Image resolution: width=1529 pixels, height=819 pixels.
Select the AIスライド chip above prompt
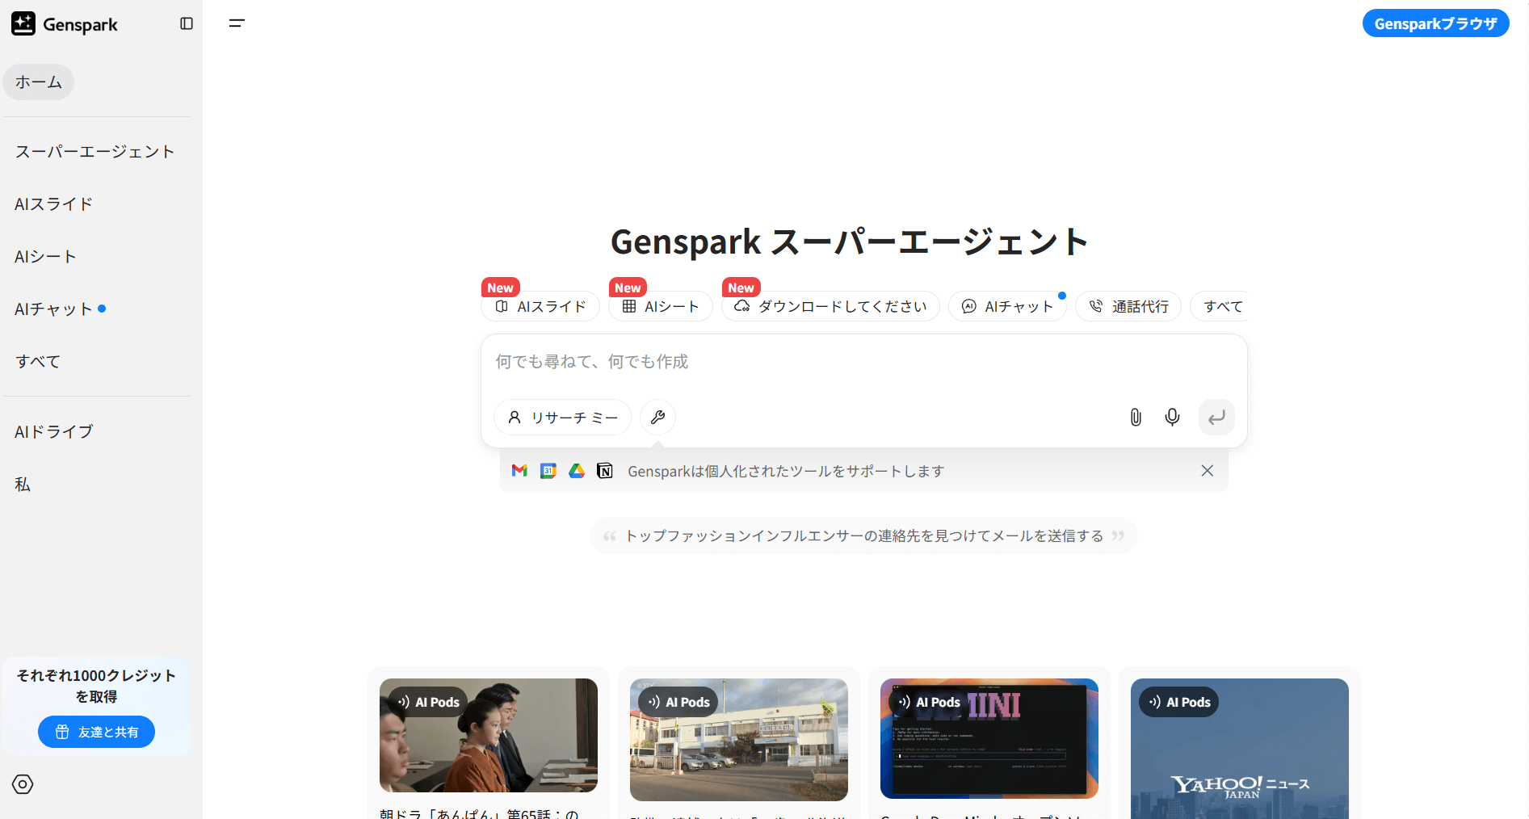point(540,306)
